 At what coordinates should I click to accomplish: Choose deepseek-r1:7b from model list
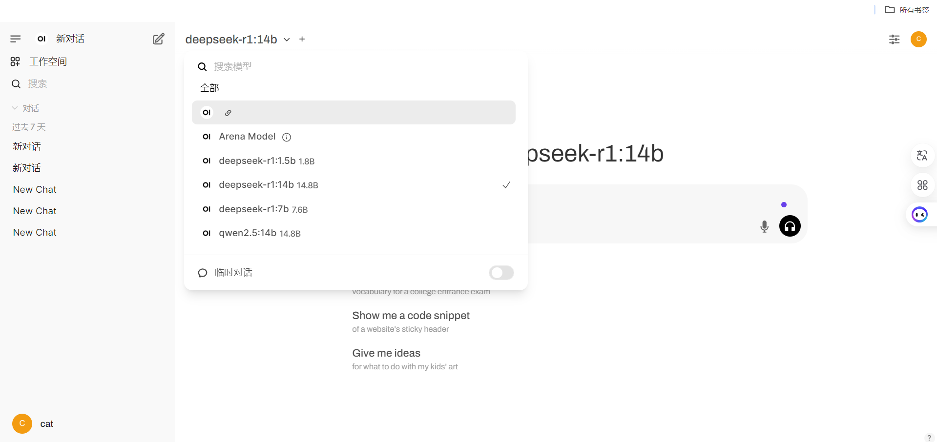pos(354,209)
